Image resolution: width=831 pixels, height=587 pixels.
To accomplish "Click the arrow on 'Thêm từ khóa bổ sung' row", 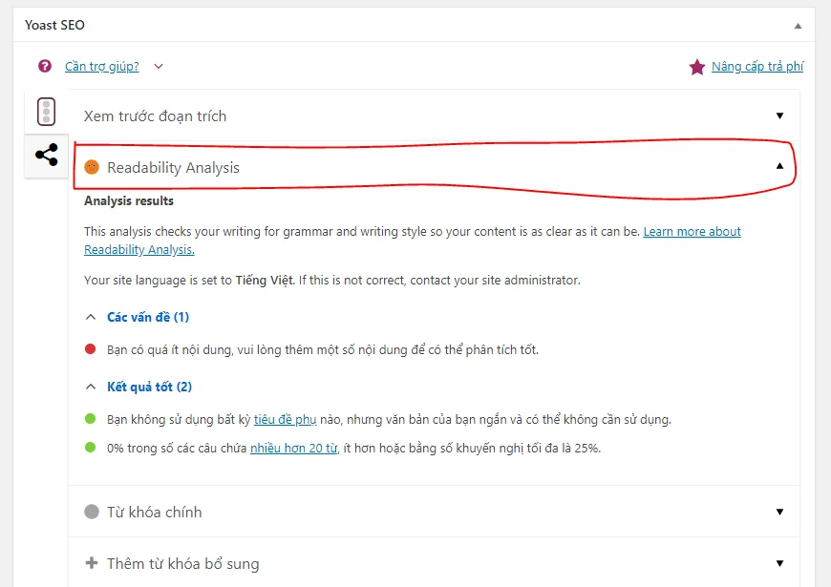I will pyautogui.click(x=779, y=563).
